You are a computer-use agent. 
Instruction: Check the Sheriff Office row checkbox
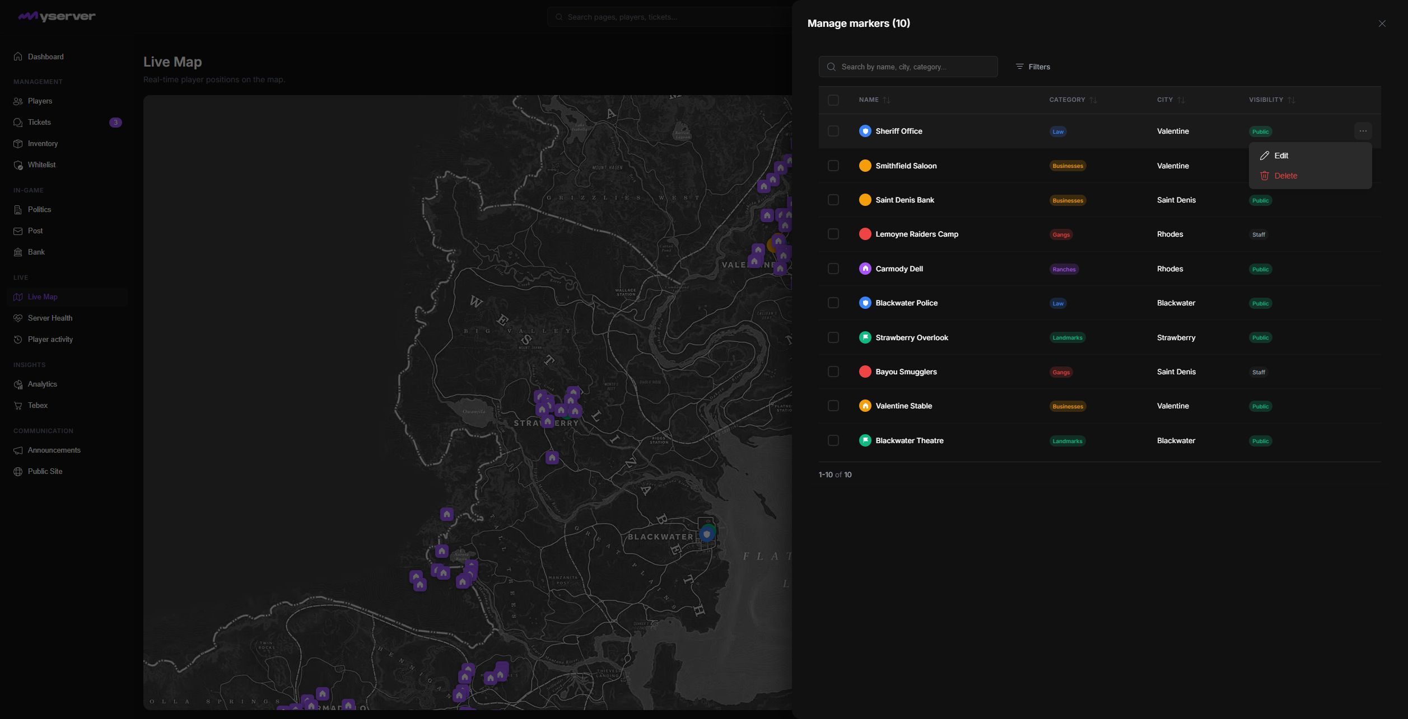click(x=833, y=131)
